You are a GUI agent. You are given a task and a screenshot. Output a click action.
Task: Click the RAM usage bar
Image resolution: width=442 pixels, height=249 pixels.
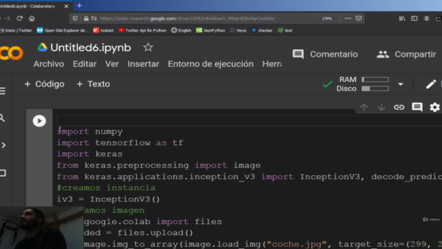click(375, 80)
